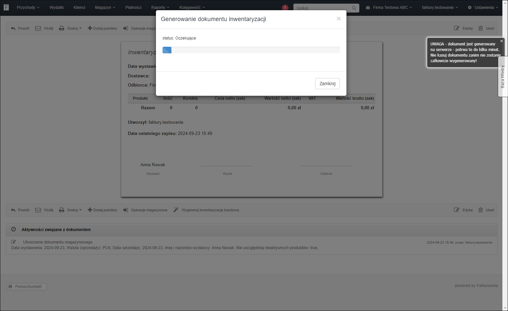
Task: Click top toolbar Dodaj podobny button
Action: click(103, 28)
